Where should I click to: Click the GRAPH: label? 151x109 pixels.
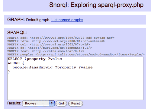(x=16, y=20)
